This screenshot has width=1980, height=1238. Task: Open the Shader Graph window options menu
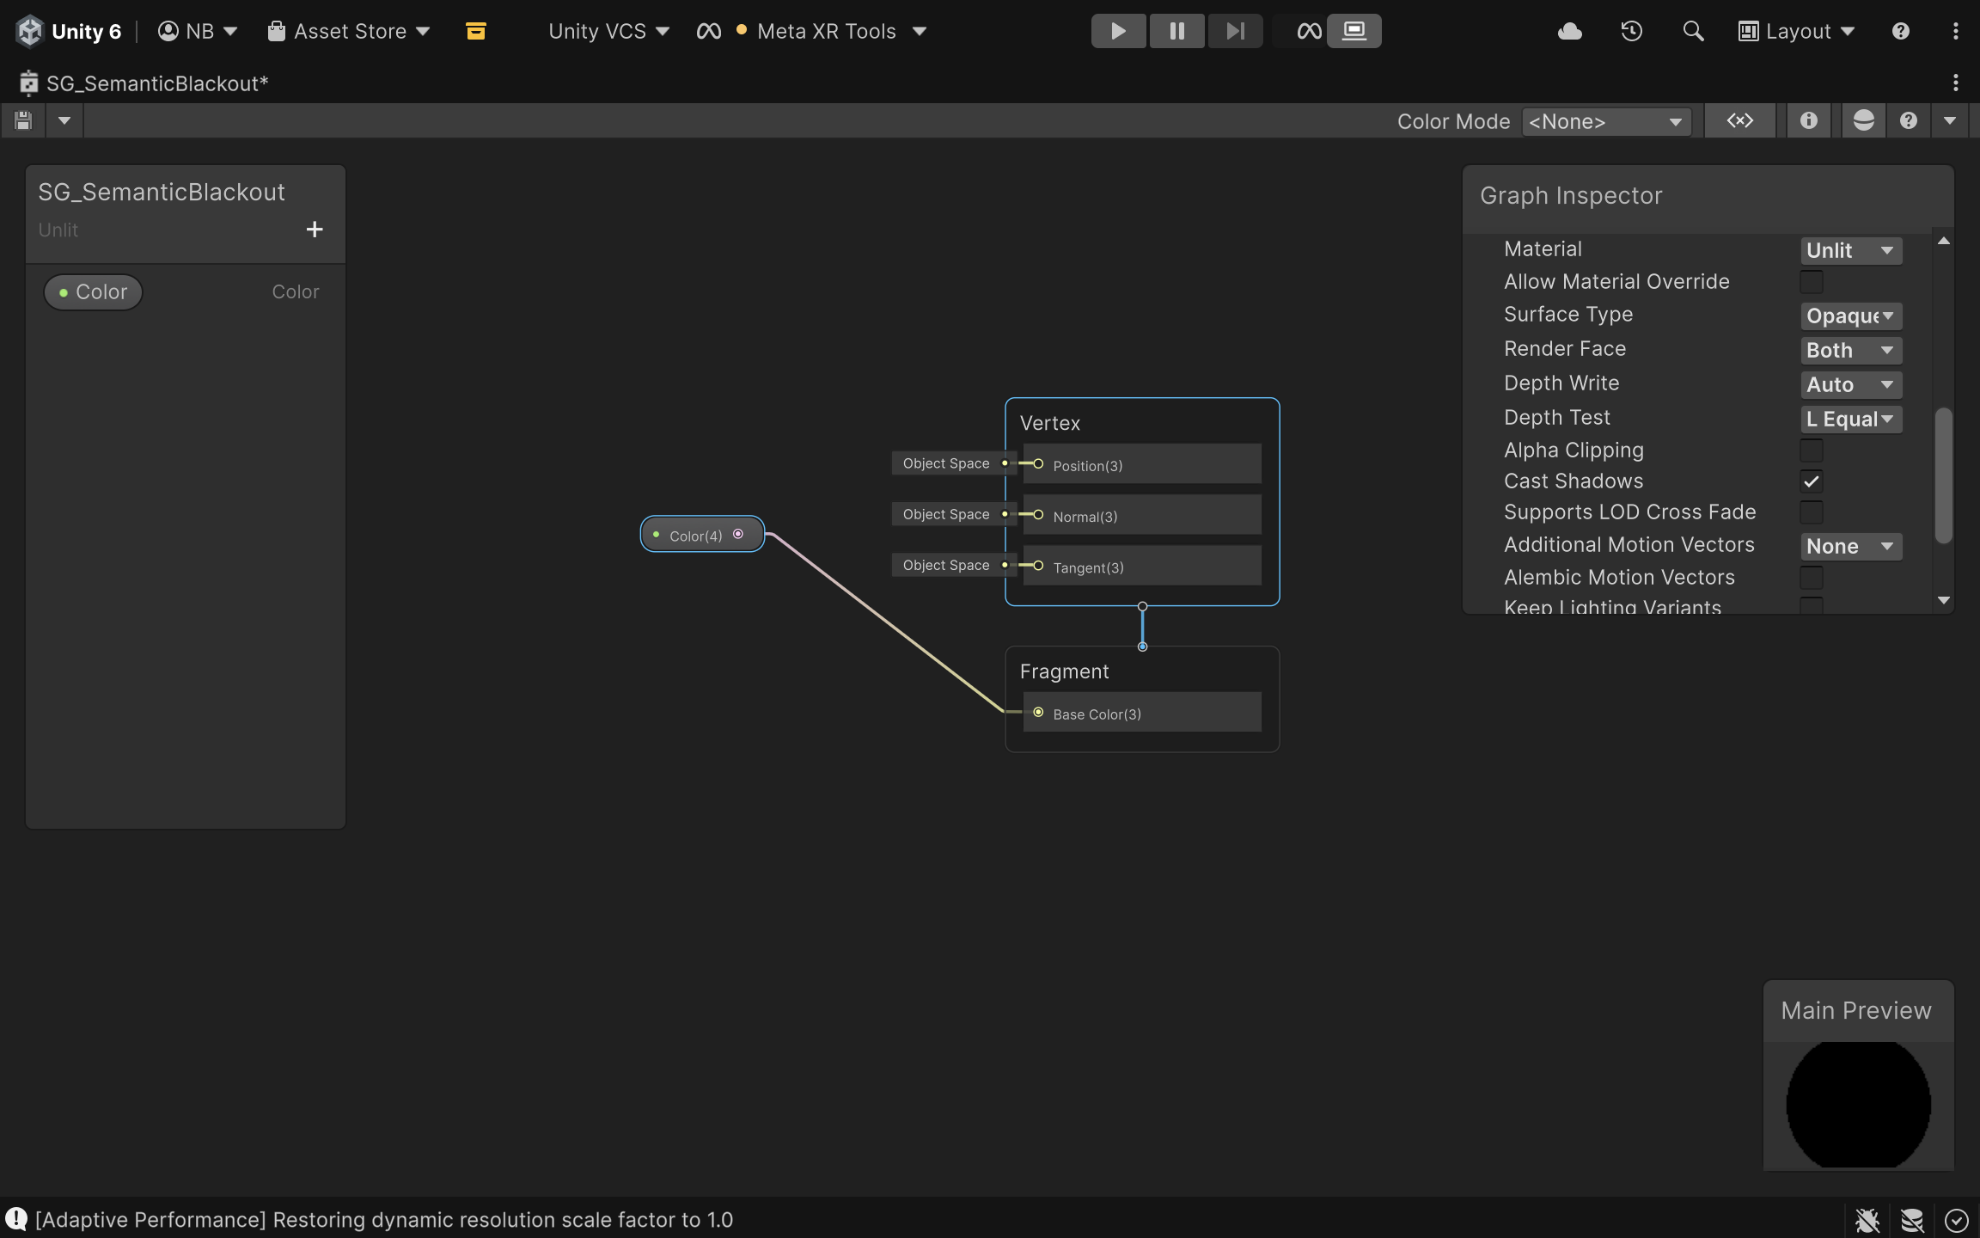click(x=1956, y=83)
